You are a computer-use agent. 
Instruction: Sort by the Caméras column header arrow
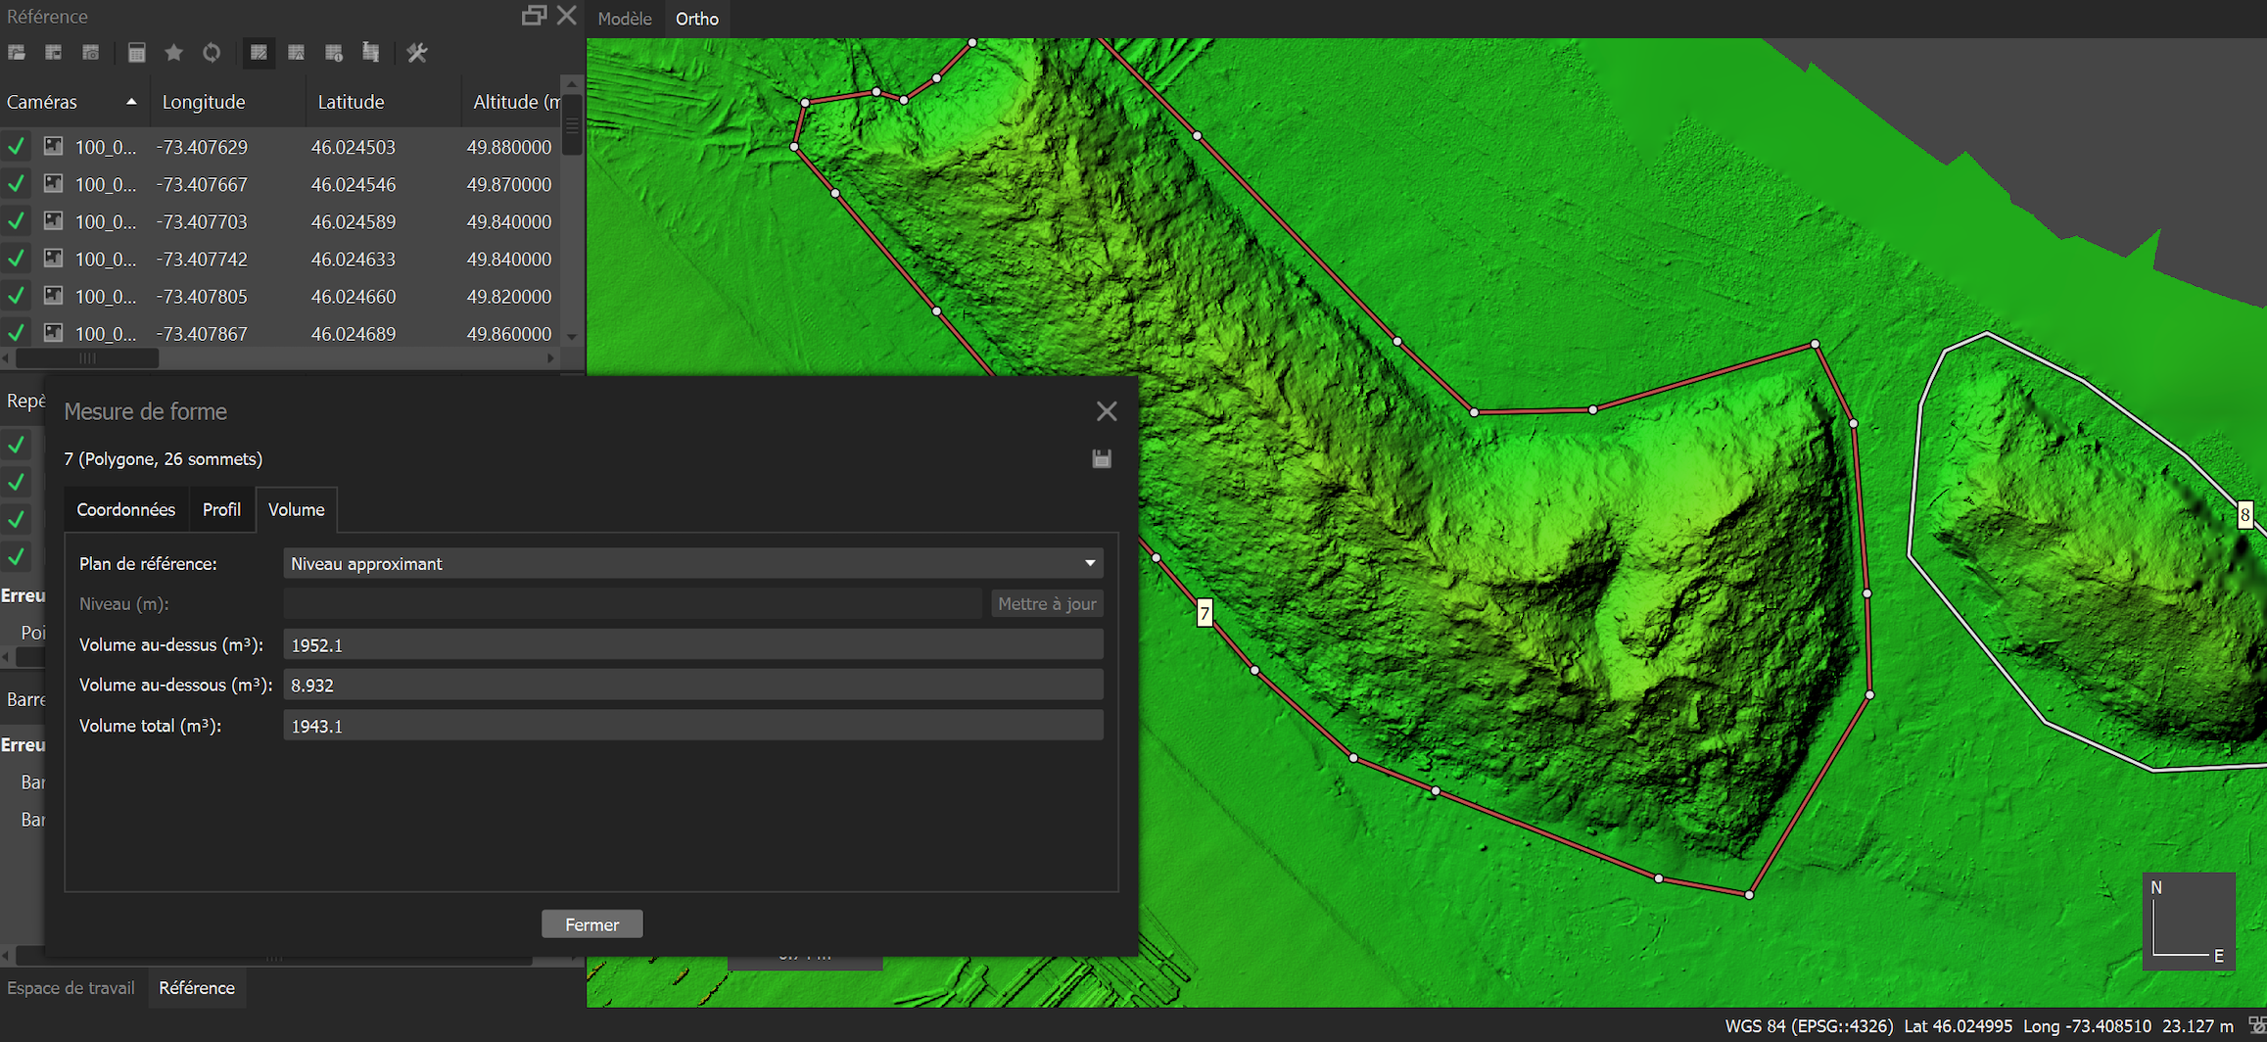click(131, 102)
